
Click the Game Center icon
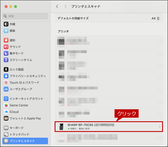pos(6,105)
